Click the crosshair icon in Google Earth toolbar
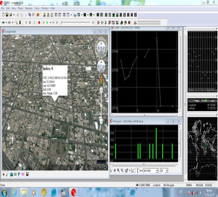 pyautogui.click(x=3, y=174)
